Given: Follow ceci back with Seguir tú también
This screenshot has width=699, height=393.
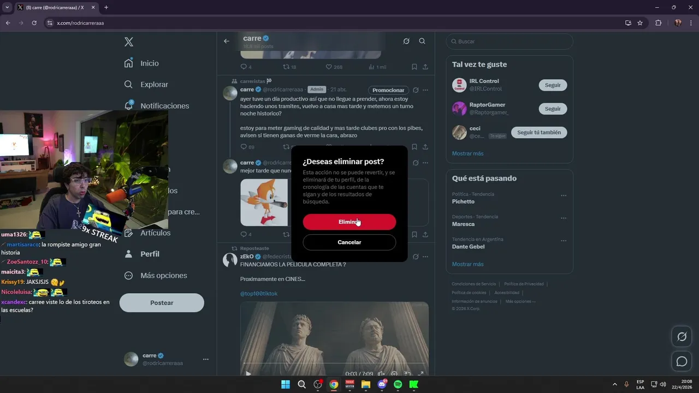Looking at the screenshot, I should [x=539, y=132].
